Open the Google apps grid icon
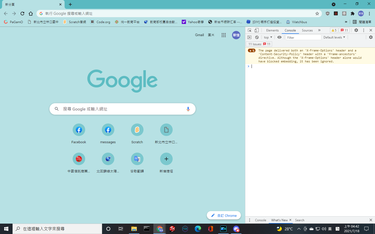Viewport: 375px width, 234px height. pyautogui.click(x=224, y=35)
